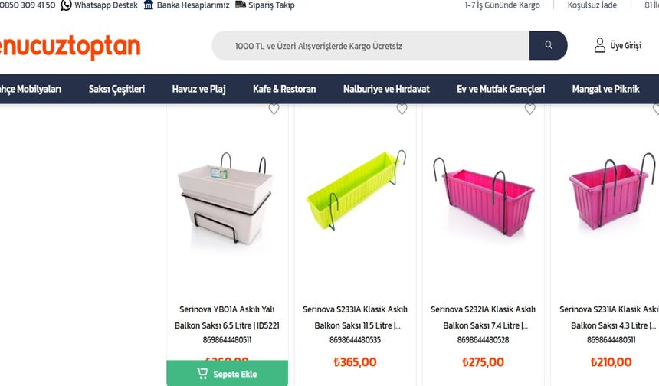Open Havuz ve Plaj category

(x=198, y=89)
